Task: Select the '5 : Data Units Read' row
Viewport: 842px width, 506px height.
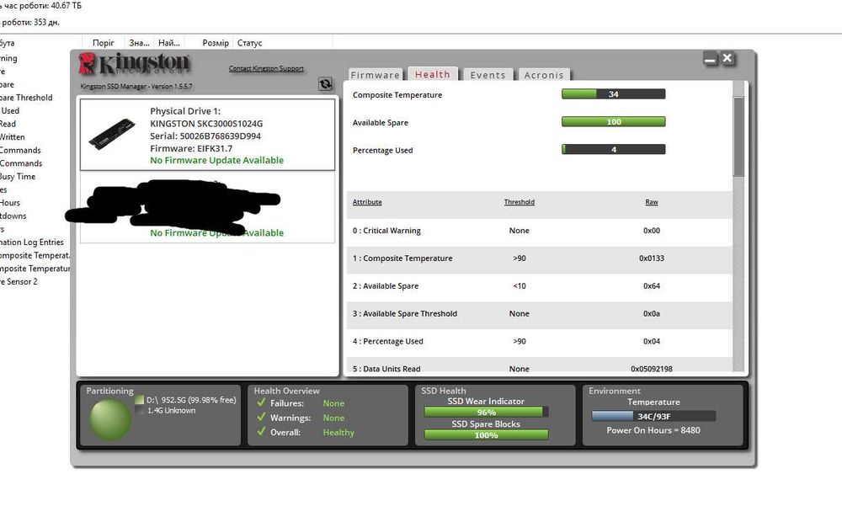Action: 540,365
